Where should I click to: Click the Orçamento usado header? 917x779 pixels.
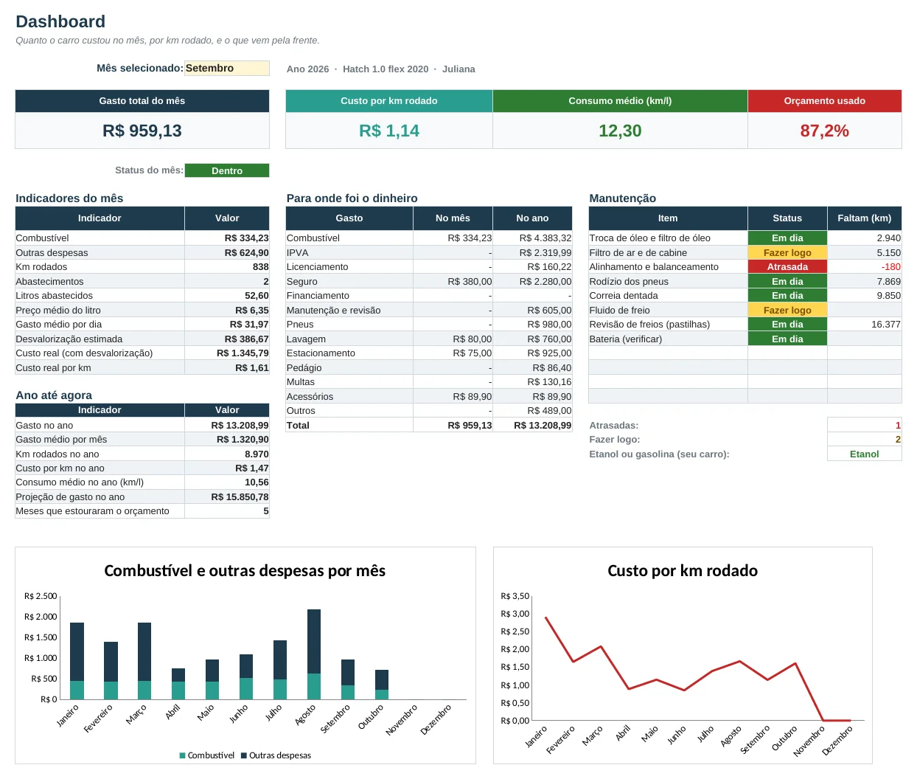(x=825, y=101)
